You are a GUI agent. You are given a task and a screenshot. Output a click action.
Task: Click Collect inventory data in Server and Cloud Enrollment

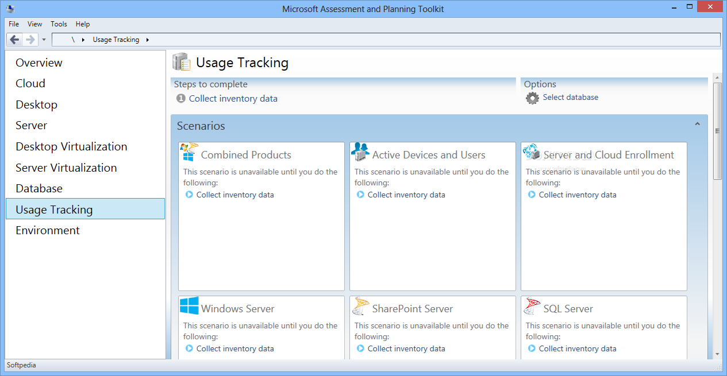coord(578,195)
